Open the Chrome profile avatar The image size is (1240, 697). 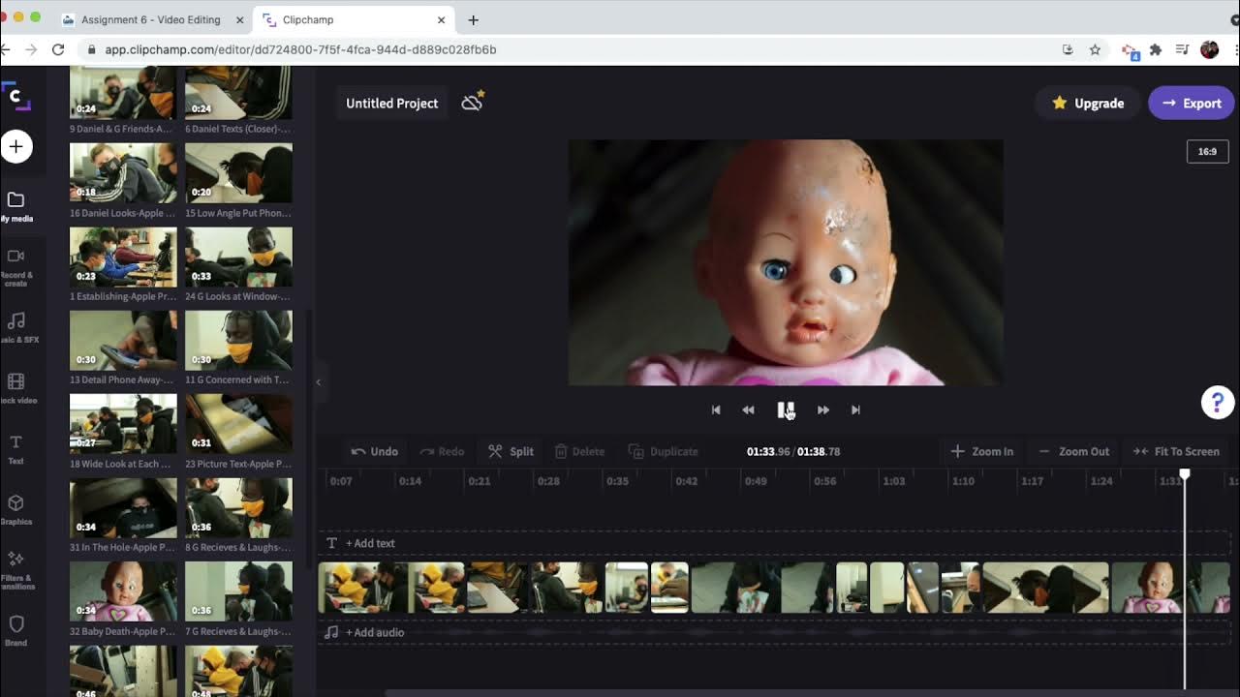pyautogui.click(x=1209, y=49)
